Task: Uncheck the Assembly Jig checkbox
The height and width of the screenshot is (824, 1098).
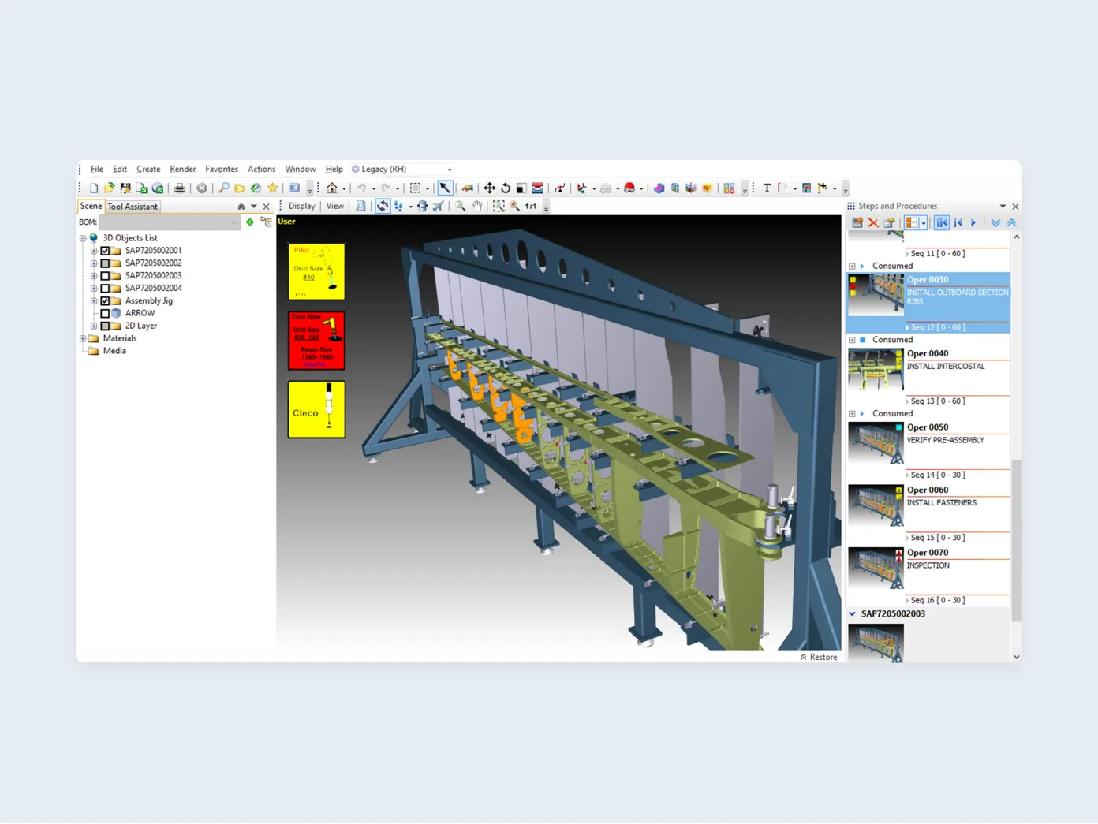Action: [x=105, y=301]
